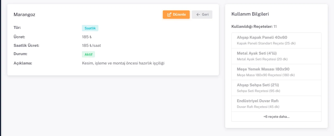334x136 pixels.
Task: Click the 'Tür:' label
Action: [x=17, y=28]
